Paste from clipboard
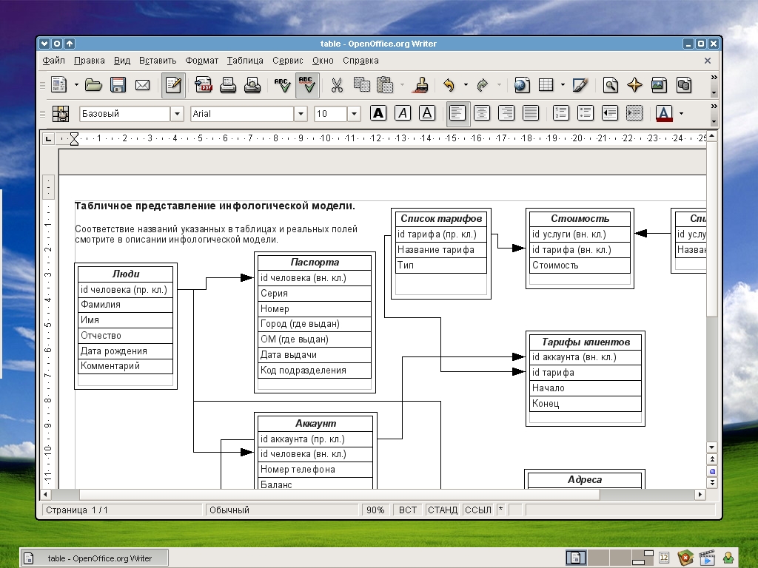 click(385, 86)
